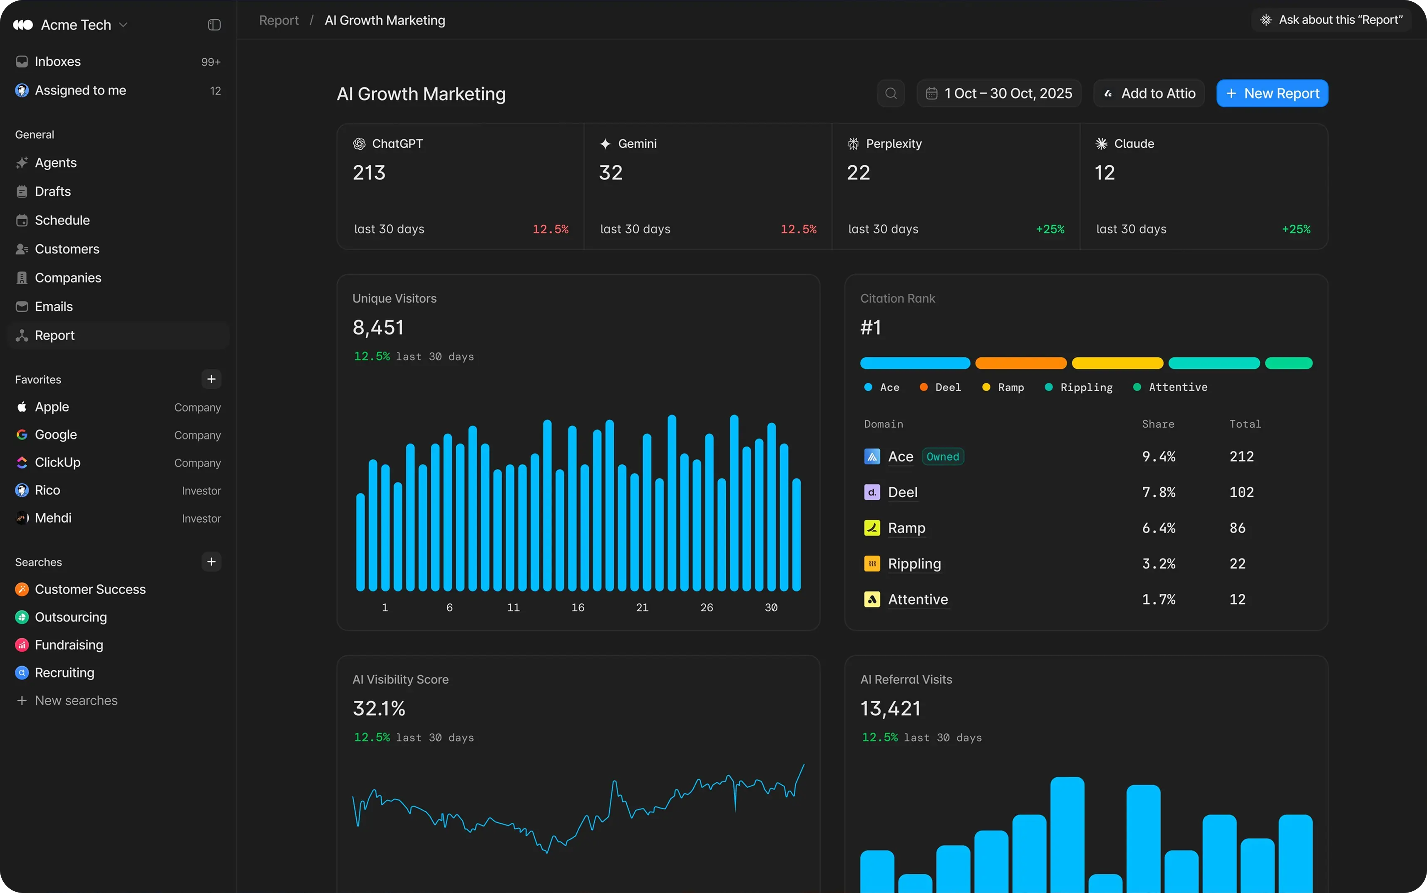Click the Deel domain logo
Image resolution: width=1427 pixels, height=893 pixels.
pos(872,492)
